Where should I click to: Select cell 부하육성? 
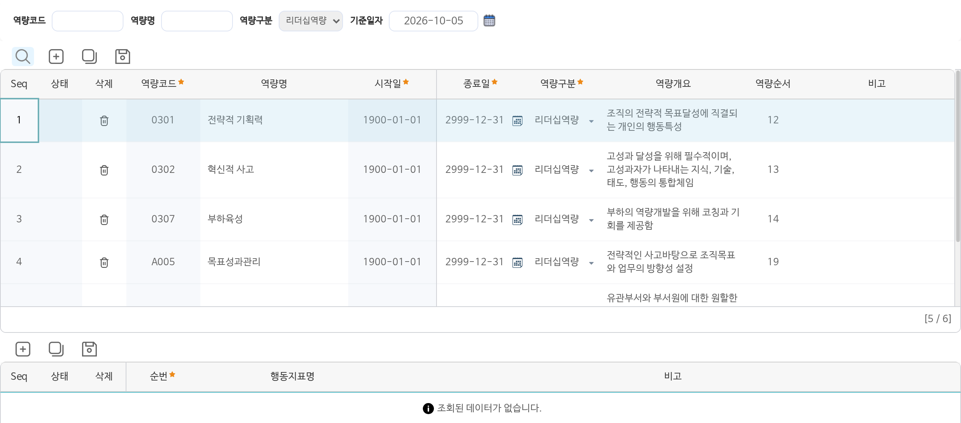(x=274, y=219)
